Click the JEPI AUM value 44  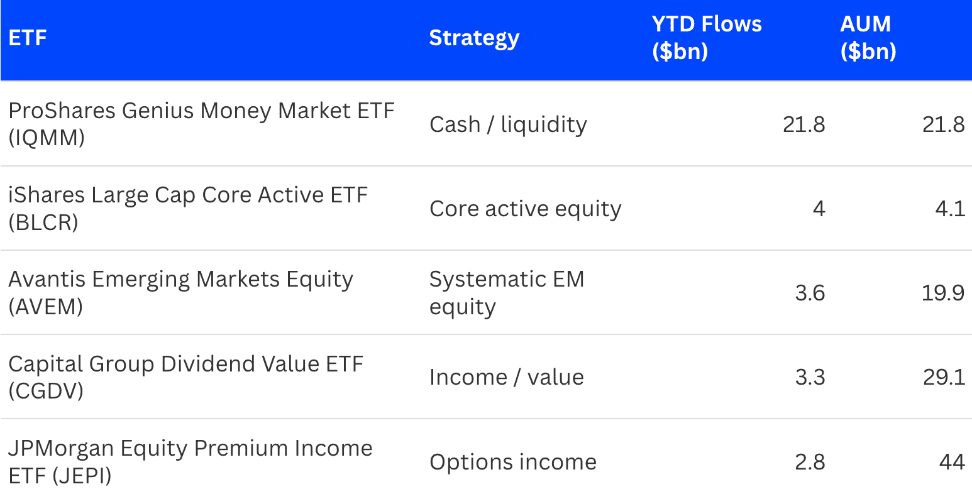951,461
